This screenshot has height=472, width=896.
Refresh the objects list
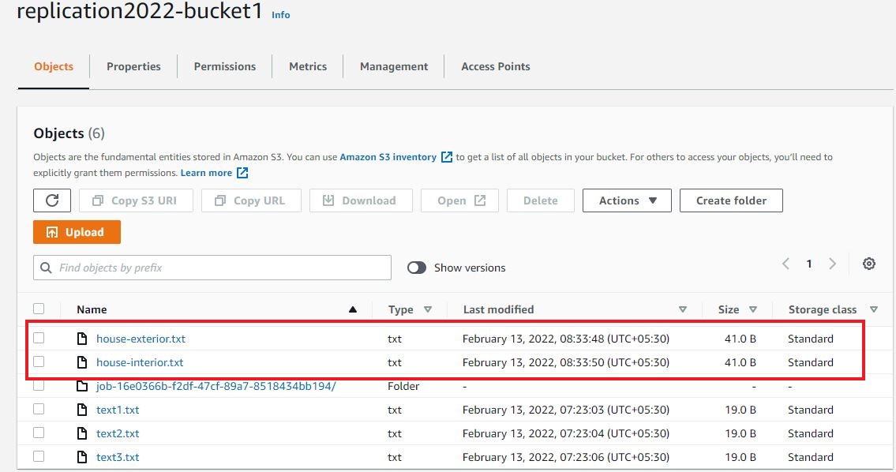pos(51,200)
